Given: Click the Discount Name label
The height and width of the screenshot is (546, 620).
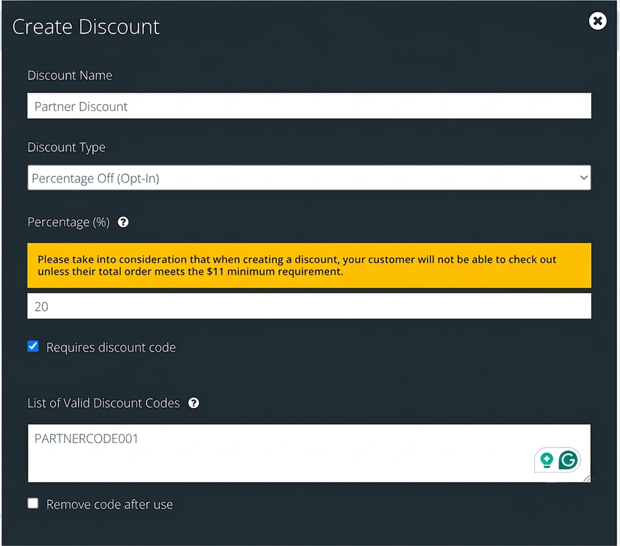Looking at the screenshot, I should tap(70, 76).
